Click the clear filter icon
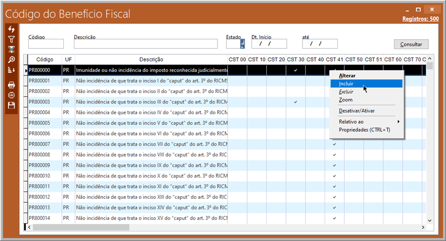This screenshot has width=446, height=241. (x=12, y=49)
